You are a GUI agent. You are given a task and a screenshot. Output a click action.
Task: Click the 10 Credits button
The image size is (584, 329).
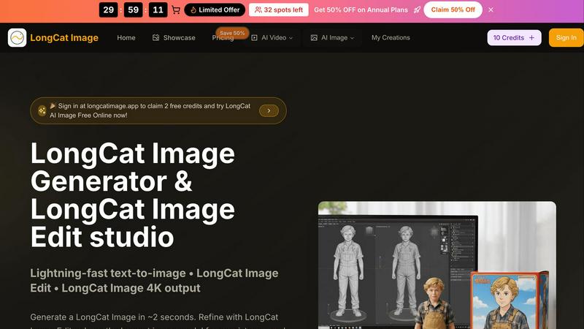click(514, 38)
